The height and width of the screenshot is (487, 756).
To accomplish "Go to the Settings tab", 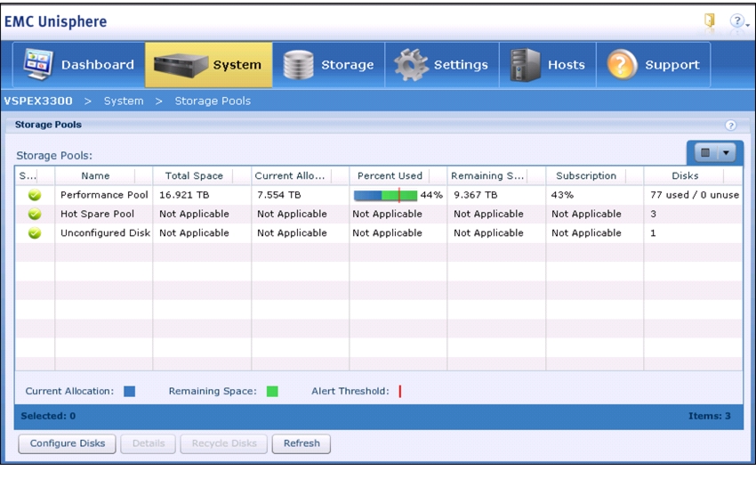I will (442, 65).
